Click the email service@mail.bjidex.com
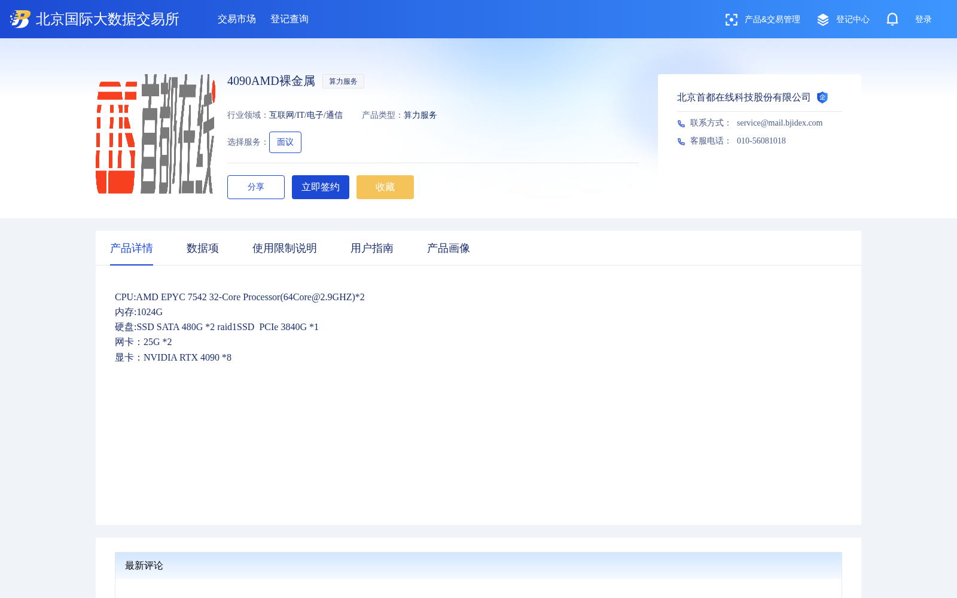The height and width of the screenshot is (598, 957). (779, 123)
